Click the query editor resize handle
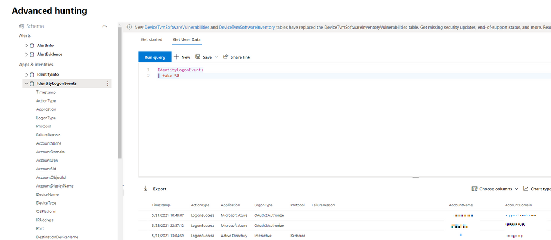Viewport: 551px width, 240px height. 416,177
